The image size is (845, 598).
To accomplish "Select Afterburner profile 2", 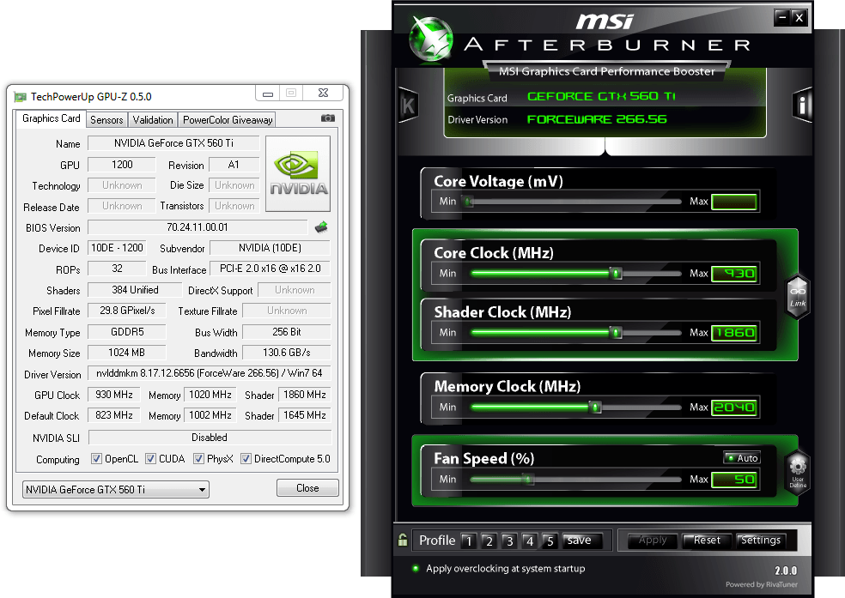I will (489, 541).
